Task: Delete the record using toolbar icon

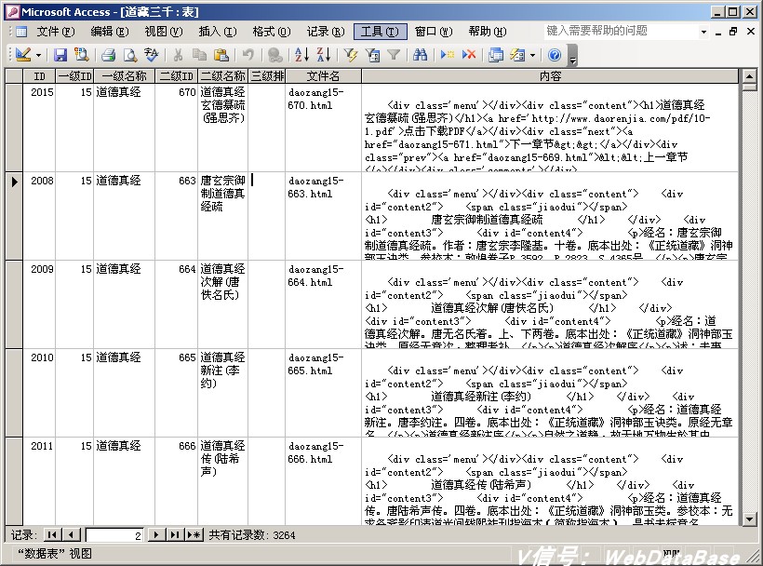Action: pyautogui.click(x=469, y=55)
